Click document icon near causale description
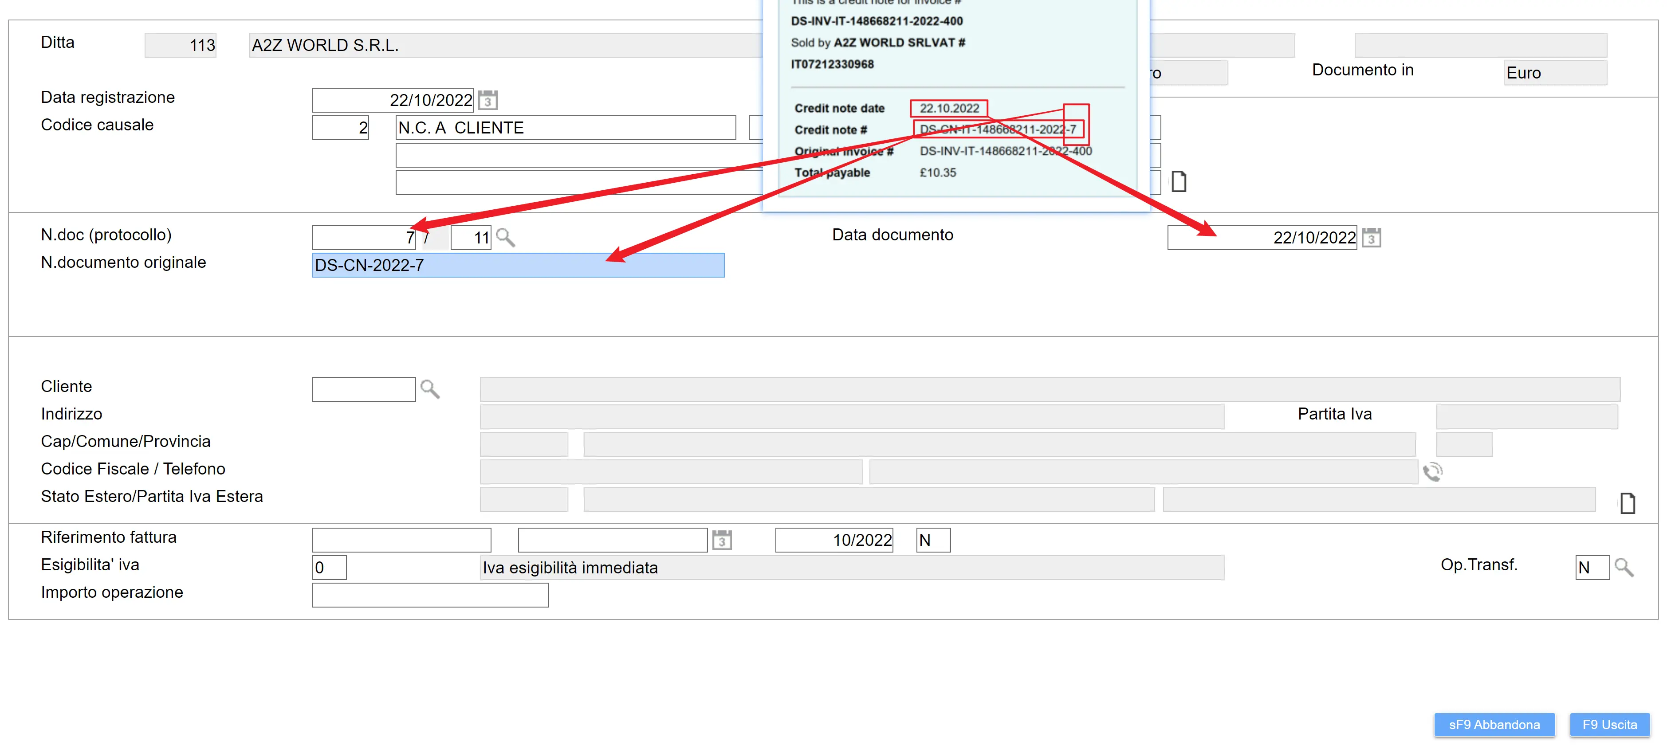 click(1179, 182)
